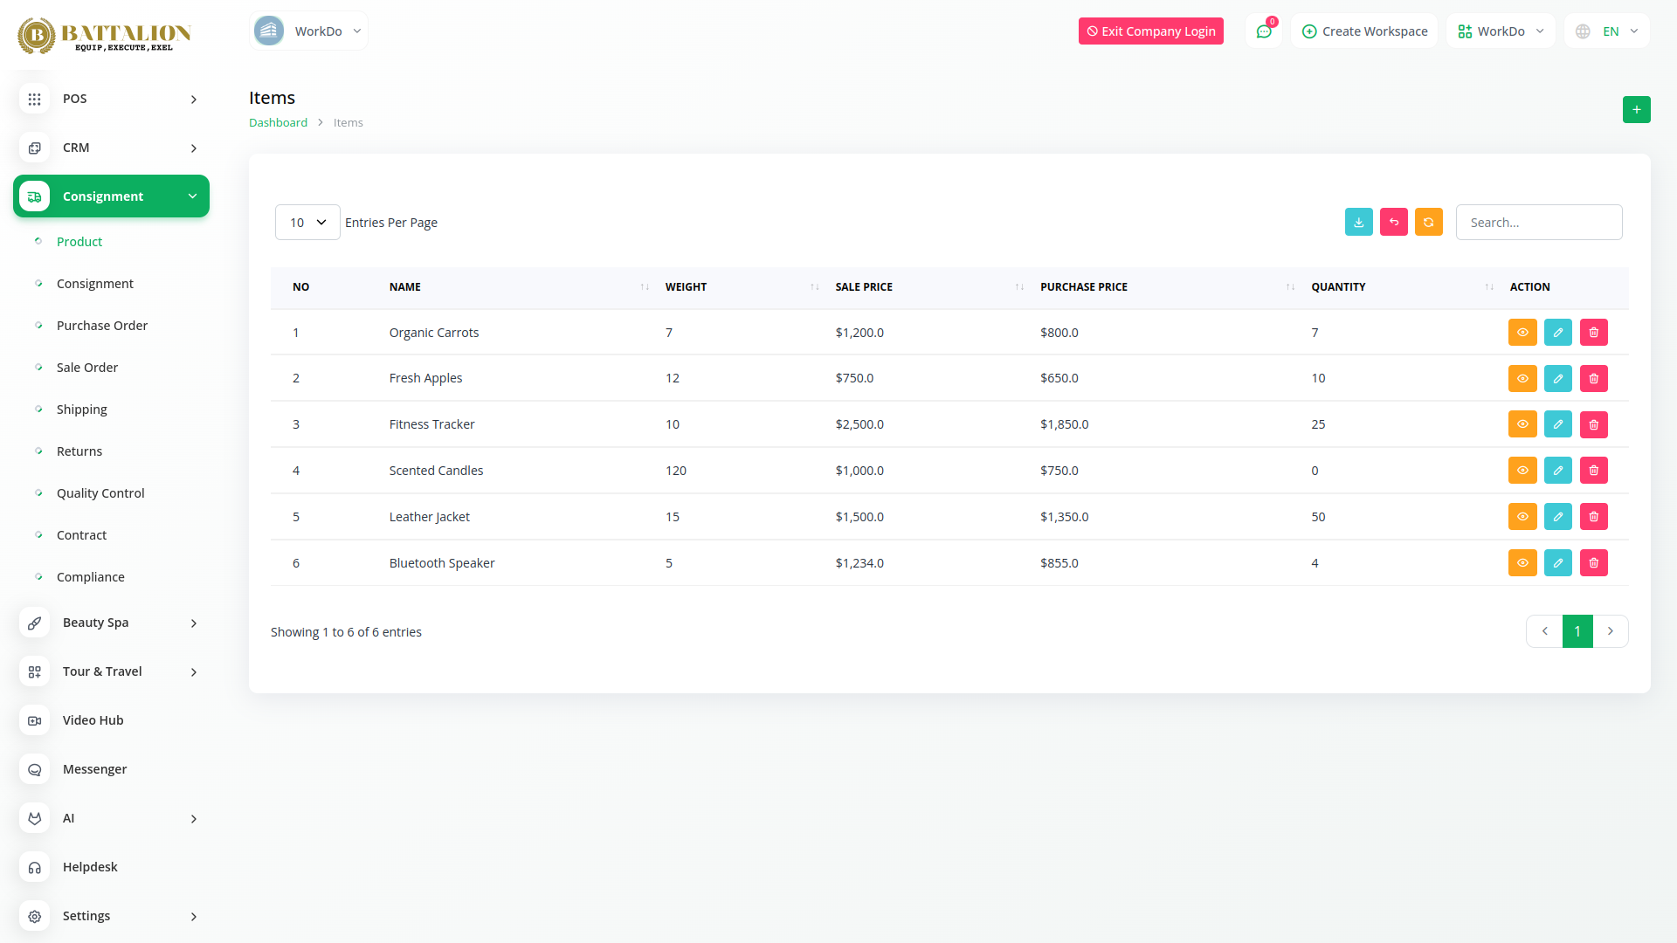
Task: Click the teal download export icon
Action: coord(1358,222)
